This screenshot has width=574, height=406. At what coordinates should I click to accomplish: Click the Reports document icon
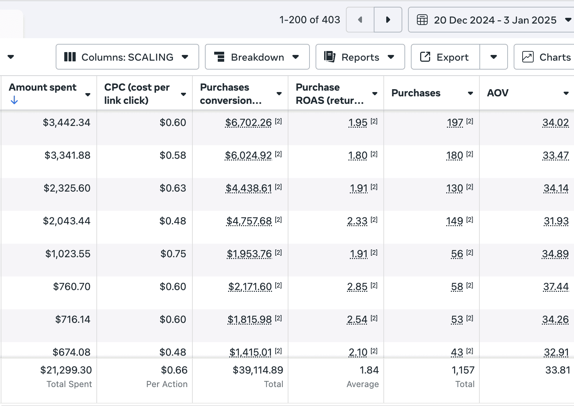(329, 56)
